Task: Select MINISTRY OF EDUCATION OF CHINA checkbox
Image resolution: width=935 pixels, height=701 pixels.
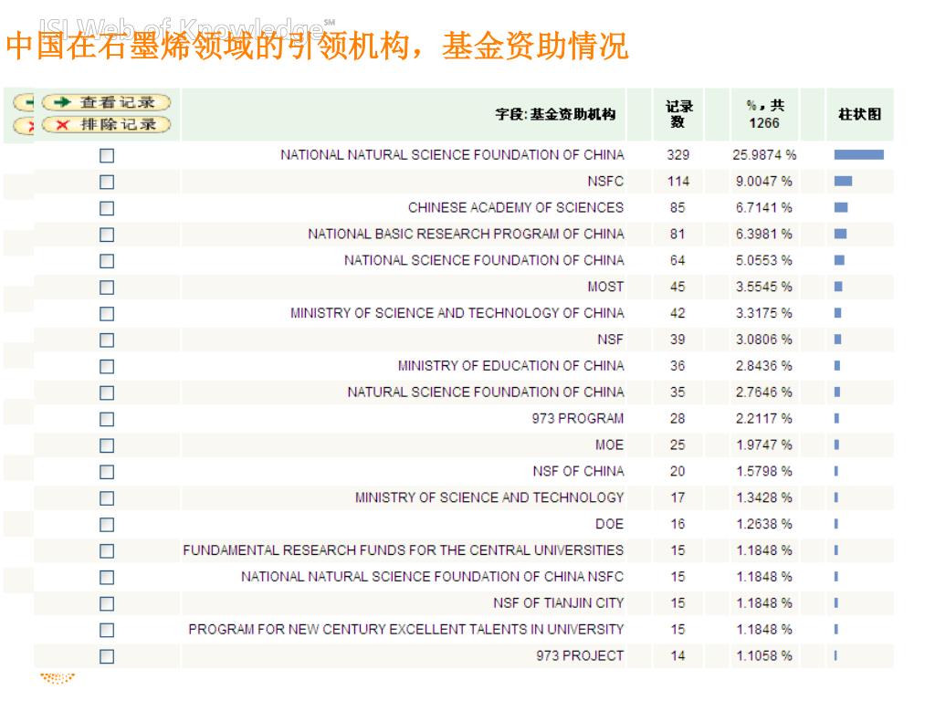Action: (107, 367)
